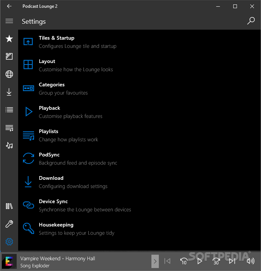Click 'Synchronise the Lounge between devices' text
The height and width of the screenshot is (271, 261).
(85, 209)
